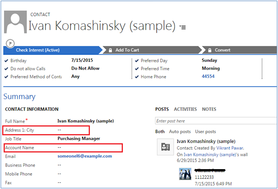Click the empty Fax field
Viewport: 278px width, 189px height.
point(59,182)
